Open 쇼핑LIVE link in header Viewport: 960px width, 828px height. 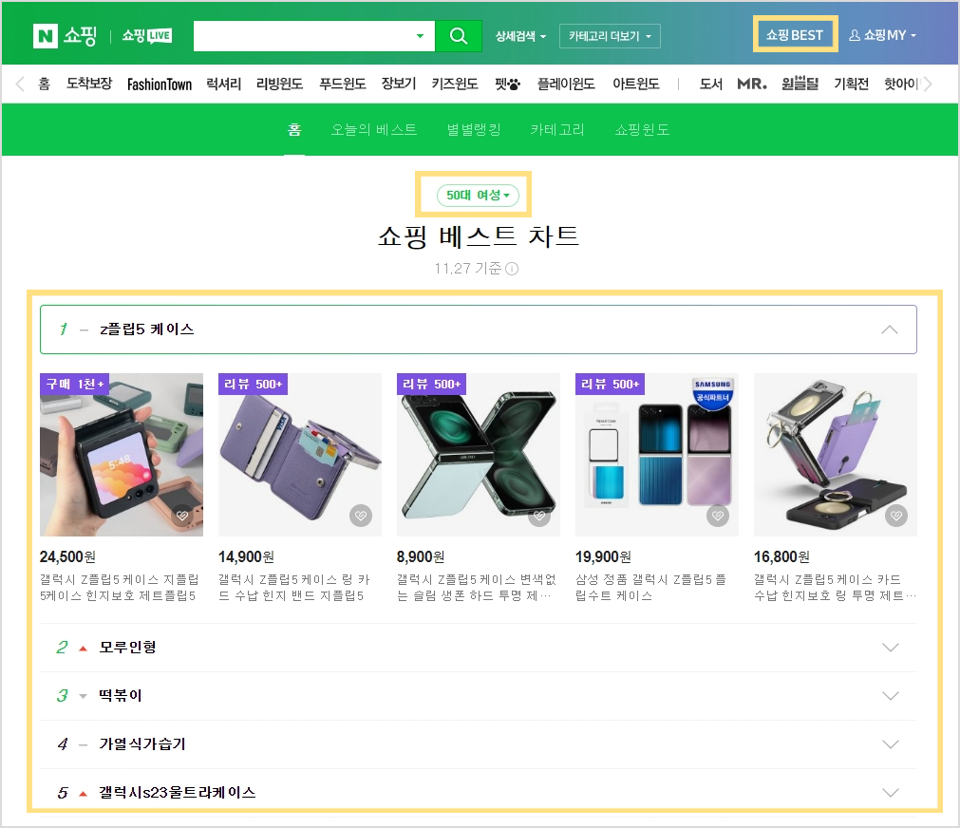[147, 35]
